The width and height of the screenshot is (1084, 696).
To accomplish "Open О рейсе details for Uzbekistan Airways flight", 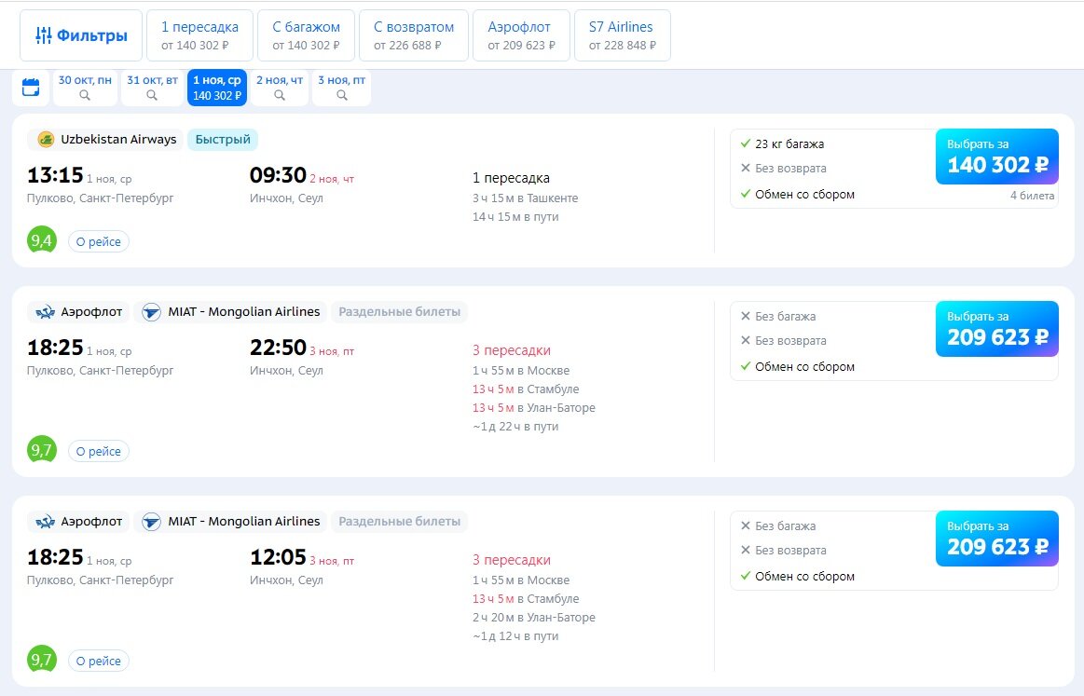I will tap(98, 240).
